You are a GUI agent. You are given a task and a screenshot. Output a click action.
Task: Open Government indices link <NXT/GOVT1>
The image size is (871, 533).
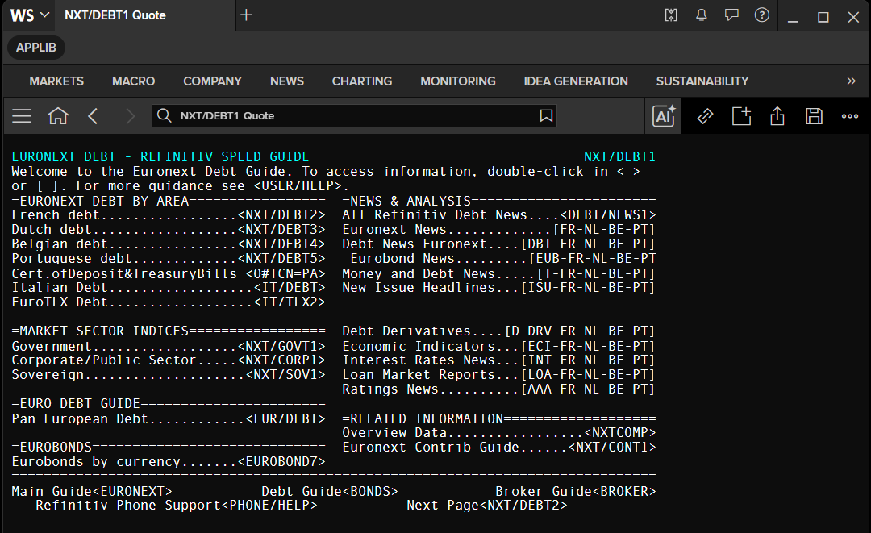coord(281,346)
